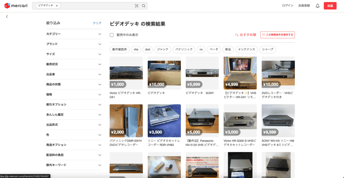This screenshot has width=344, height=178.
Task: Click the red 出品 button
Action: (330, 6)
